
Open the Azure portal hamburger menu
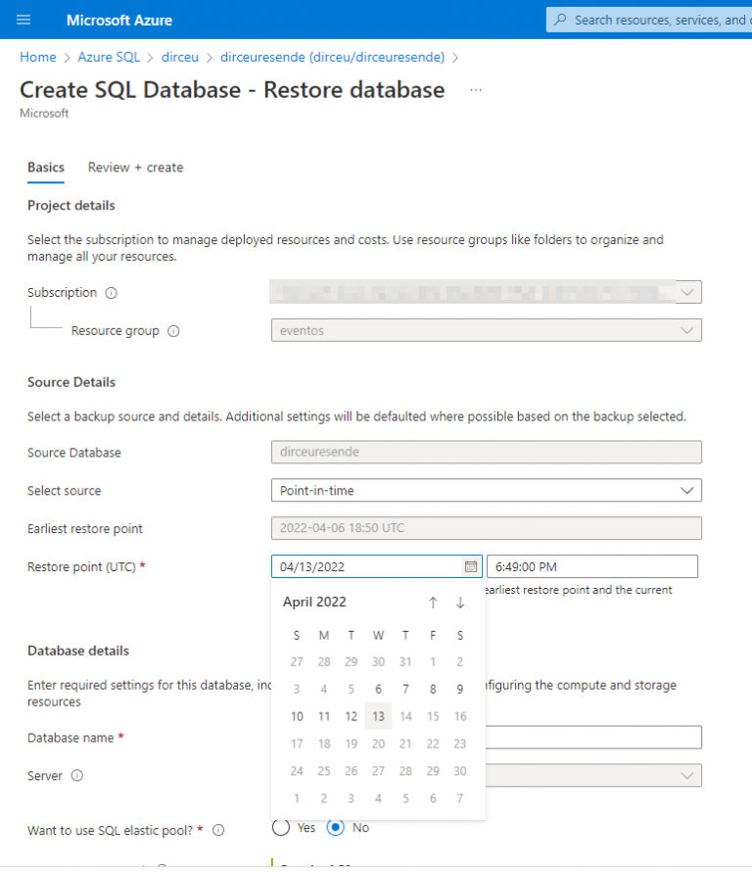click(x=23, y=20)
